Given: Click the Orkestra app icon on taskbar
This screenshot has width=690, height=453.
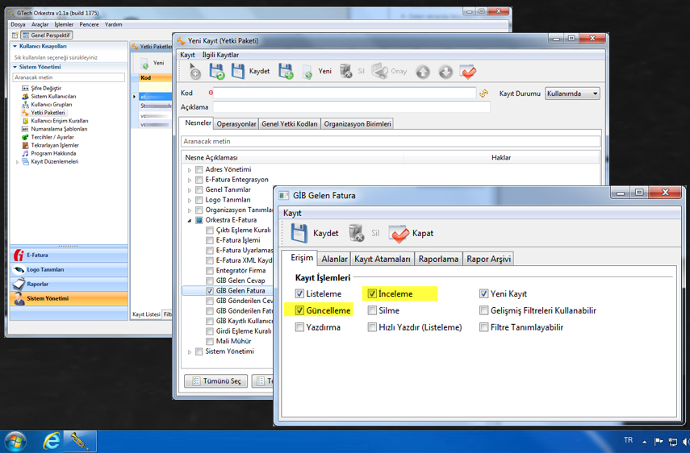Looking at the screenshot, I should [x=80, y=441].
